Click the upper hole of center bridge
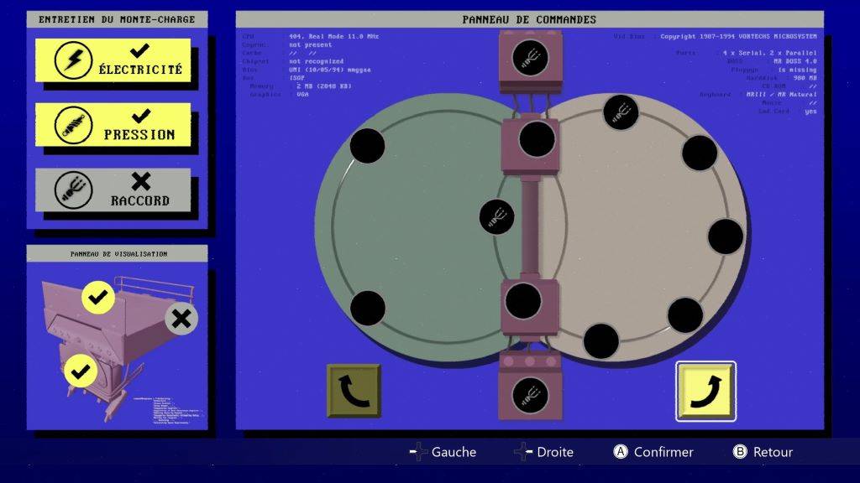 coord(537,139)
